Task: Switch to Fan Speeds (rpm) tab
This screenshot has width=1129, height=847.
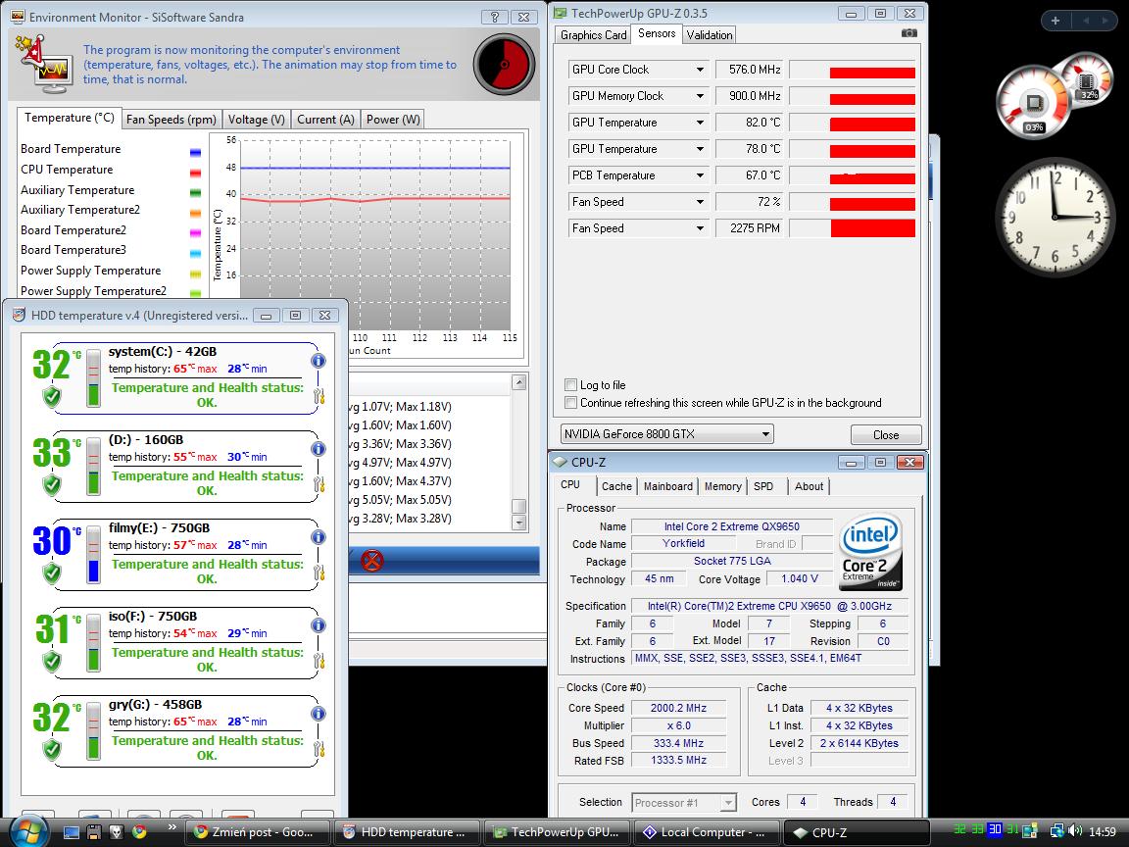Action: (x=172, y=120)
